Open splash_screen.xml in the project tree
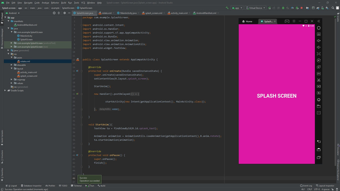Viewport: 340px width, 191px height. click(x=29, y=76)
